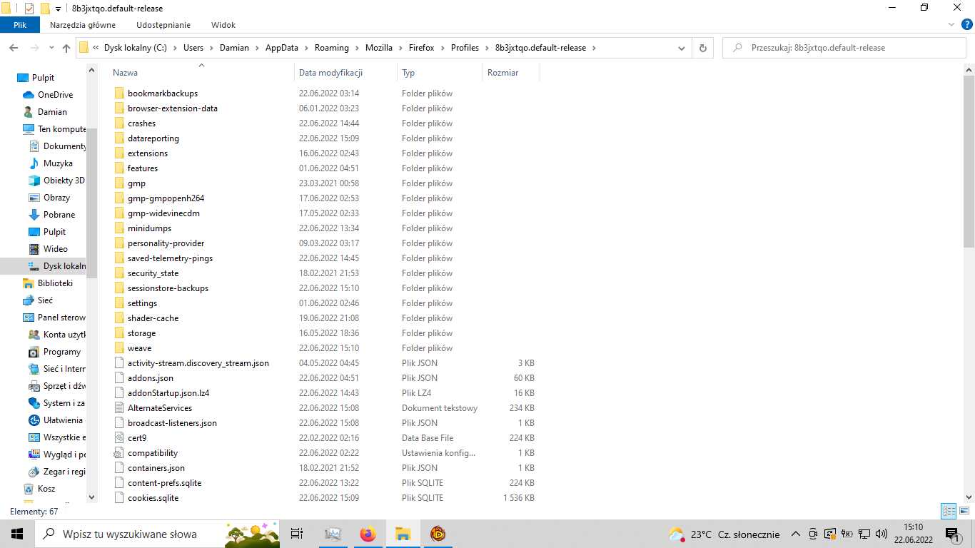Select the storage folder icon

click(x=119, y=333)
